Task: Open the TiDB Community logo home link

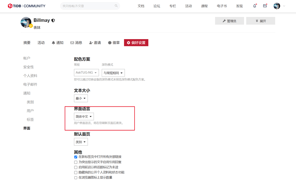Action: (x=27, y=6)
